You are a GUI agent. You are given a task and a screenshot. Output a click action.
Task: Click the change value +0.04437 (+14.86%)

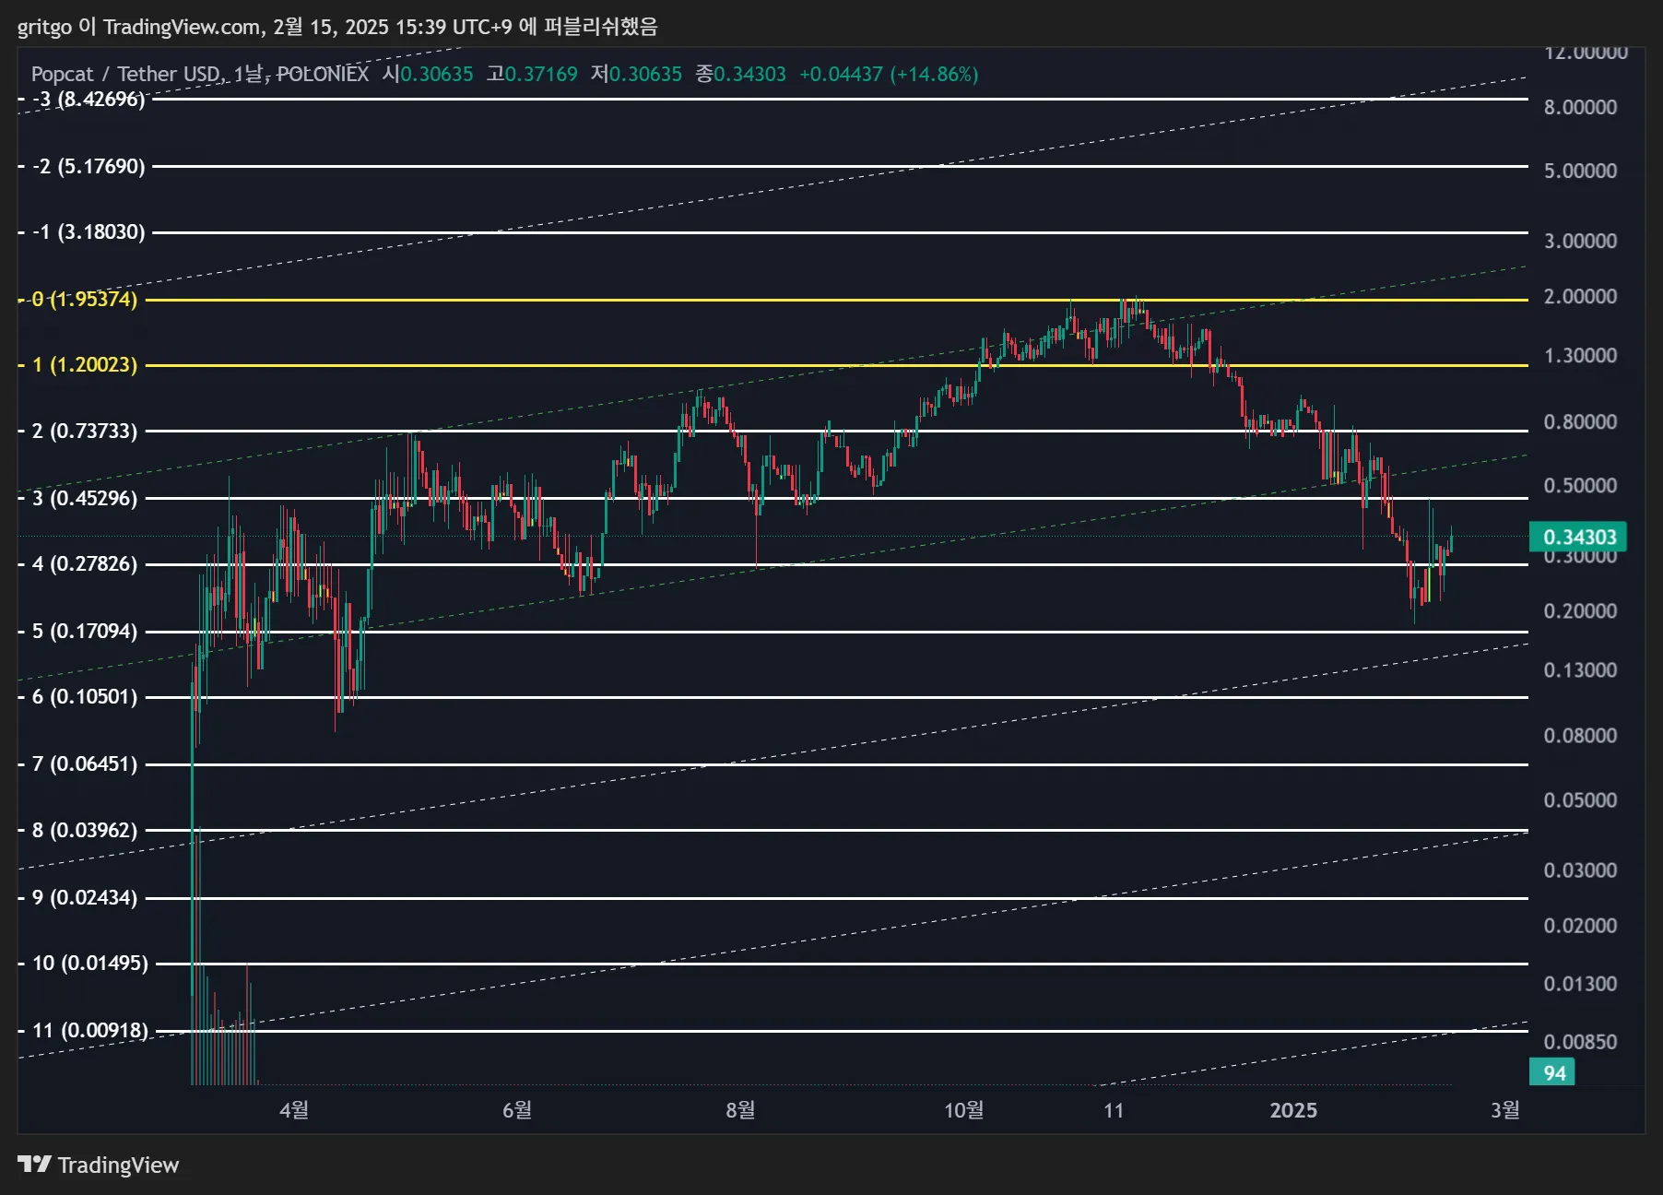tap(888, 74)
